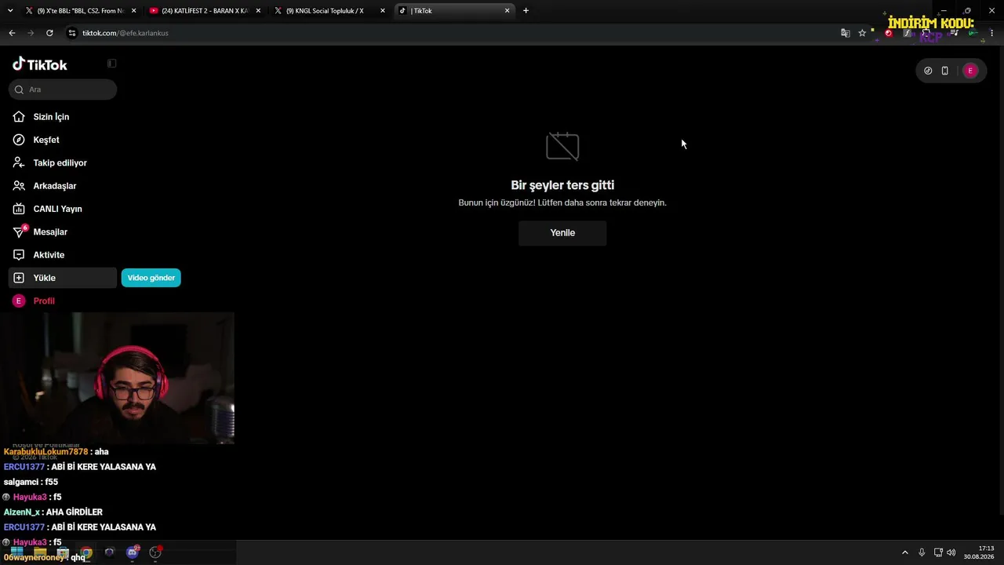Close the KATLİFEST 2 tab
Screen dimensions: 1004x565
click(258, 11)
